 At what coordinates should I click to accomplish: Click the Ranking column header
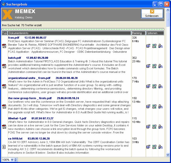[139, 33]
